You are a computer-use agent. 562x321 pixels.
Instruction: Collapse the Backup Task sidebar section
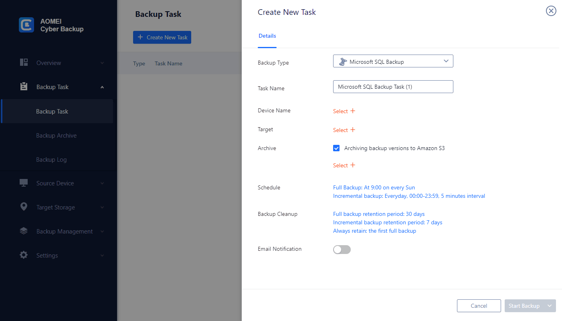point(102,87)
